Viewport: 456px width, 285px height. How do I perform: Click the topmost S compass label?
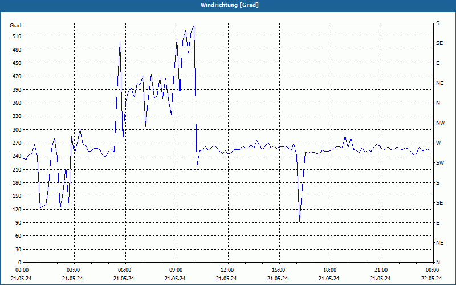[x=438, y=23]
